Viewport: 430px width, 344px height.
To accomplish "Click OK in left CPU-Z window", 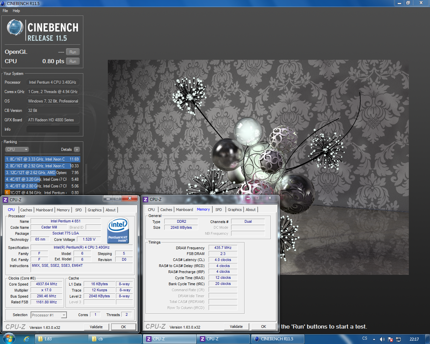I will (x=124, y=327).
